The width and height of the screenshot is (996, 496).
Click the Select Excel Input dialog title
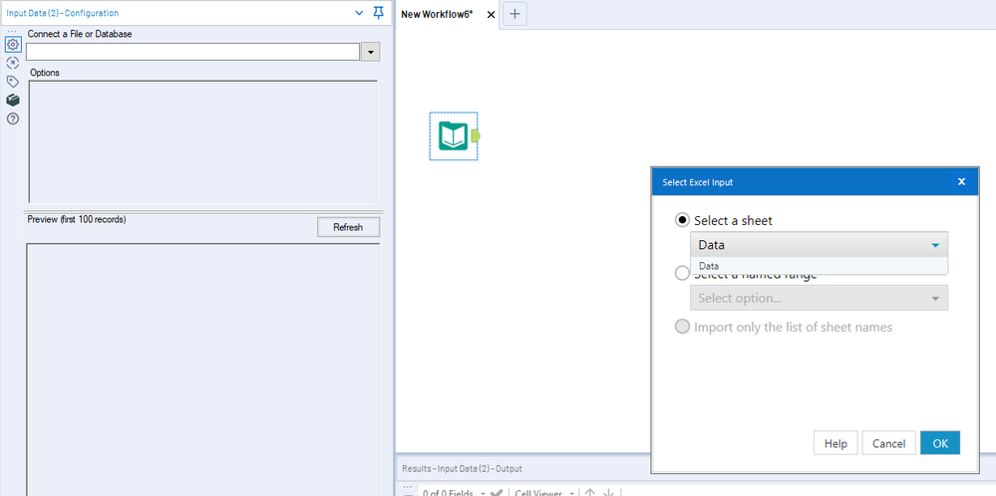pyautogui.click(x=698, y=182)
